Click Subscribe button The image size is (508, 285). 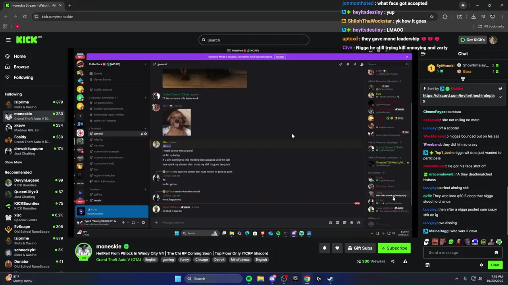[394, 248]
